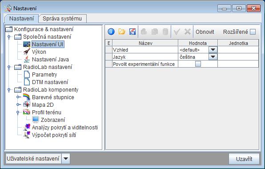
Task: Click the Konfigurace & nastavení folder icon
Action: point(9,29)
